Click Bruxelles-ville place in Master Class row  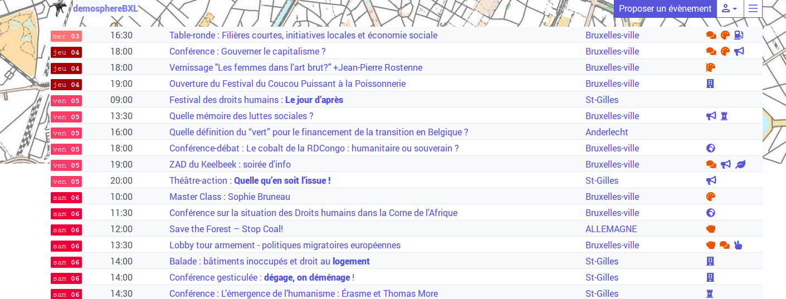pos(612,197)
